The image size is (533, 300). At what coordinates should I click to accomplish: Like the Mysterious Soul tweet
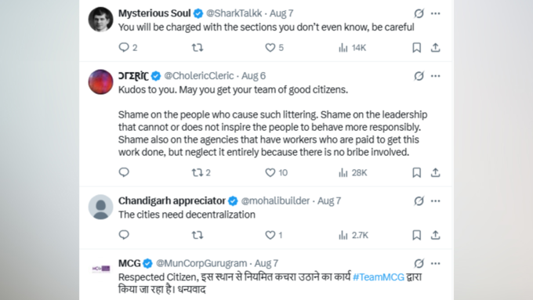tap(270, 48)
